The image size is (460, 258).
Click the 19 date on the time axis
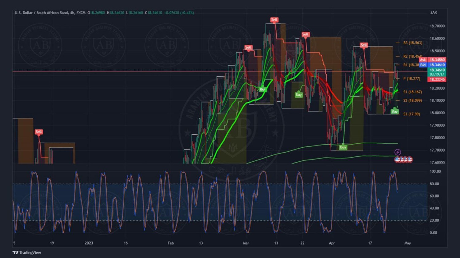[52, 243]
